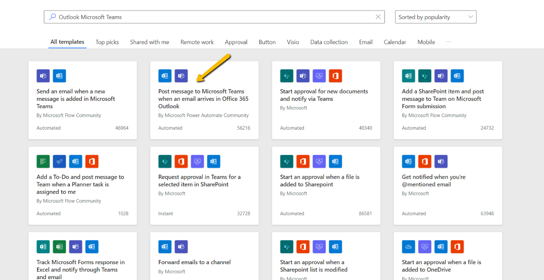Image resolution: width=544 pixels, height=280 pixels.
Task: Click the SharePoint icon on the approval documents template
Action: click(x=287, y=76)
